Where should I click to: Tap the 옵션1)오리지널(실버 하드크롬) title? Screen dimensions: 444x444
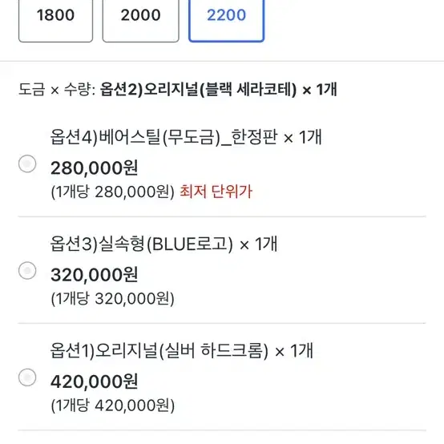(x=159, y=350)
